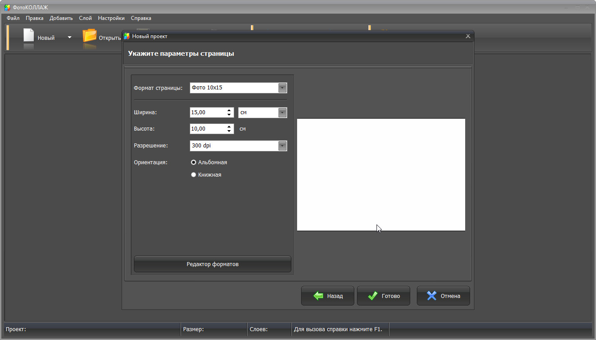Click the Редактор форматов button
This screenshot has width=596, height=340.
212,264
